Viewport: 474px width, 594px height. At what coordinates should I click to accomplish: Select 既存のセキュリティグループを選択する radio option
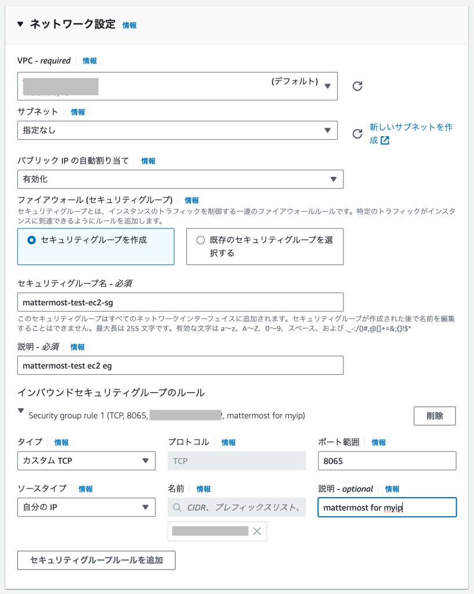[201, 240]
